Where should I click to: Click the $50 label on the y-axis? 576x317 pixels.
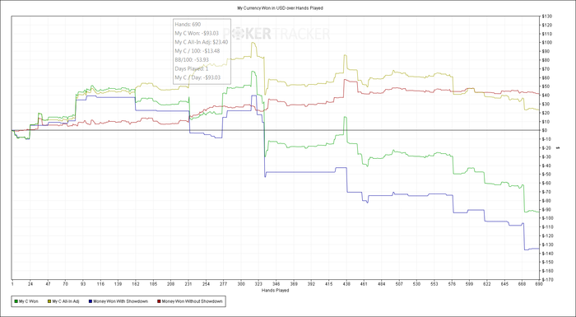pos(545,86)
